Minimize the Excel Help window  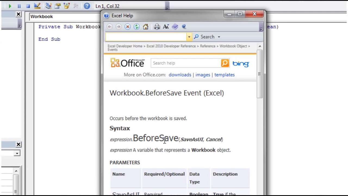click(x=229, y=14)
